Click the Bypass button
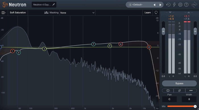The width and height of the screenshot is (199, 110). [x=179, y=83]
